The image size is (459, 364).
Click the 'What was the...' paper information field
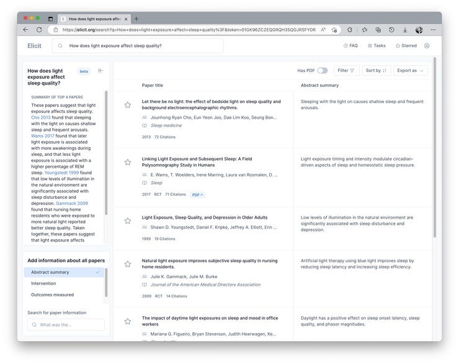tap(66, 325)
